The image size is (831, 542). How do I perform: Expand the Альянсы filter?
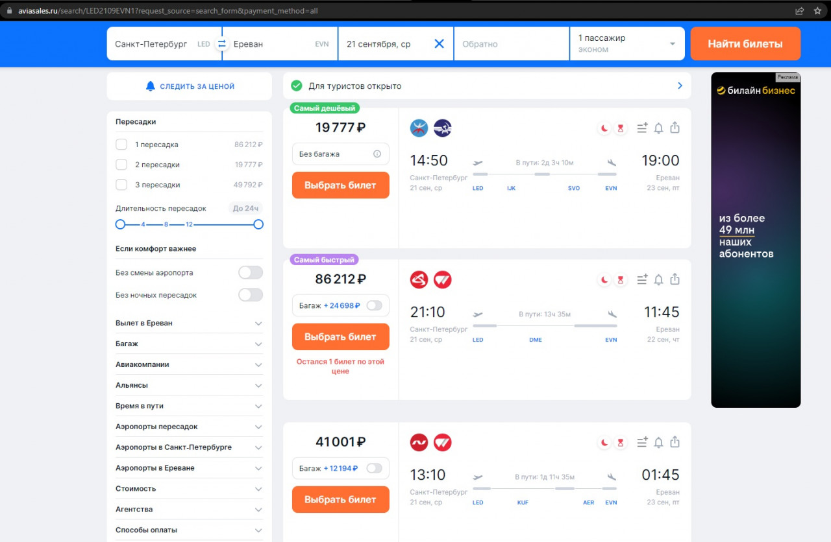click(189, 385)
